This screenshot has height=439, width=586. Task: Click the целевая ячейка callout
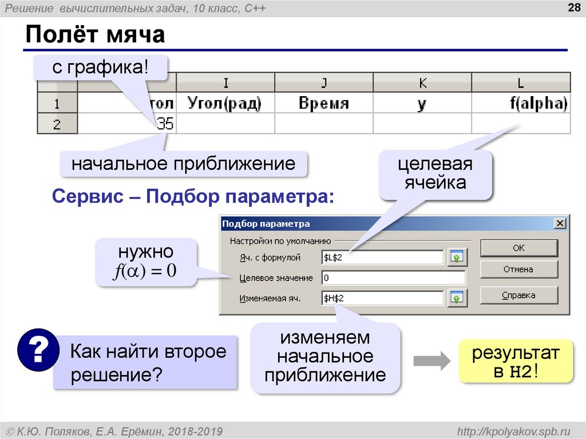(435, 174)
